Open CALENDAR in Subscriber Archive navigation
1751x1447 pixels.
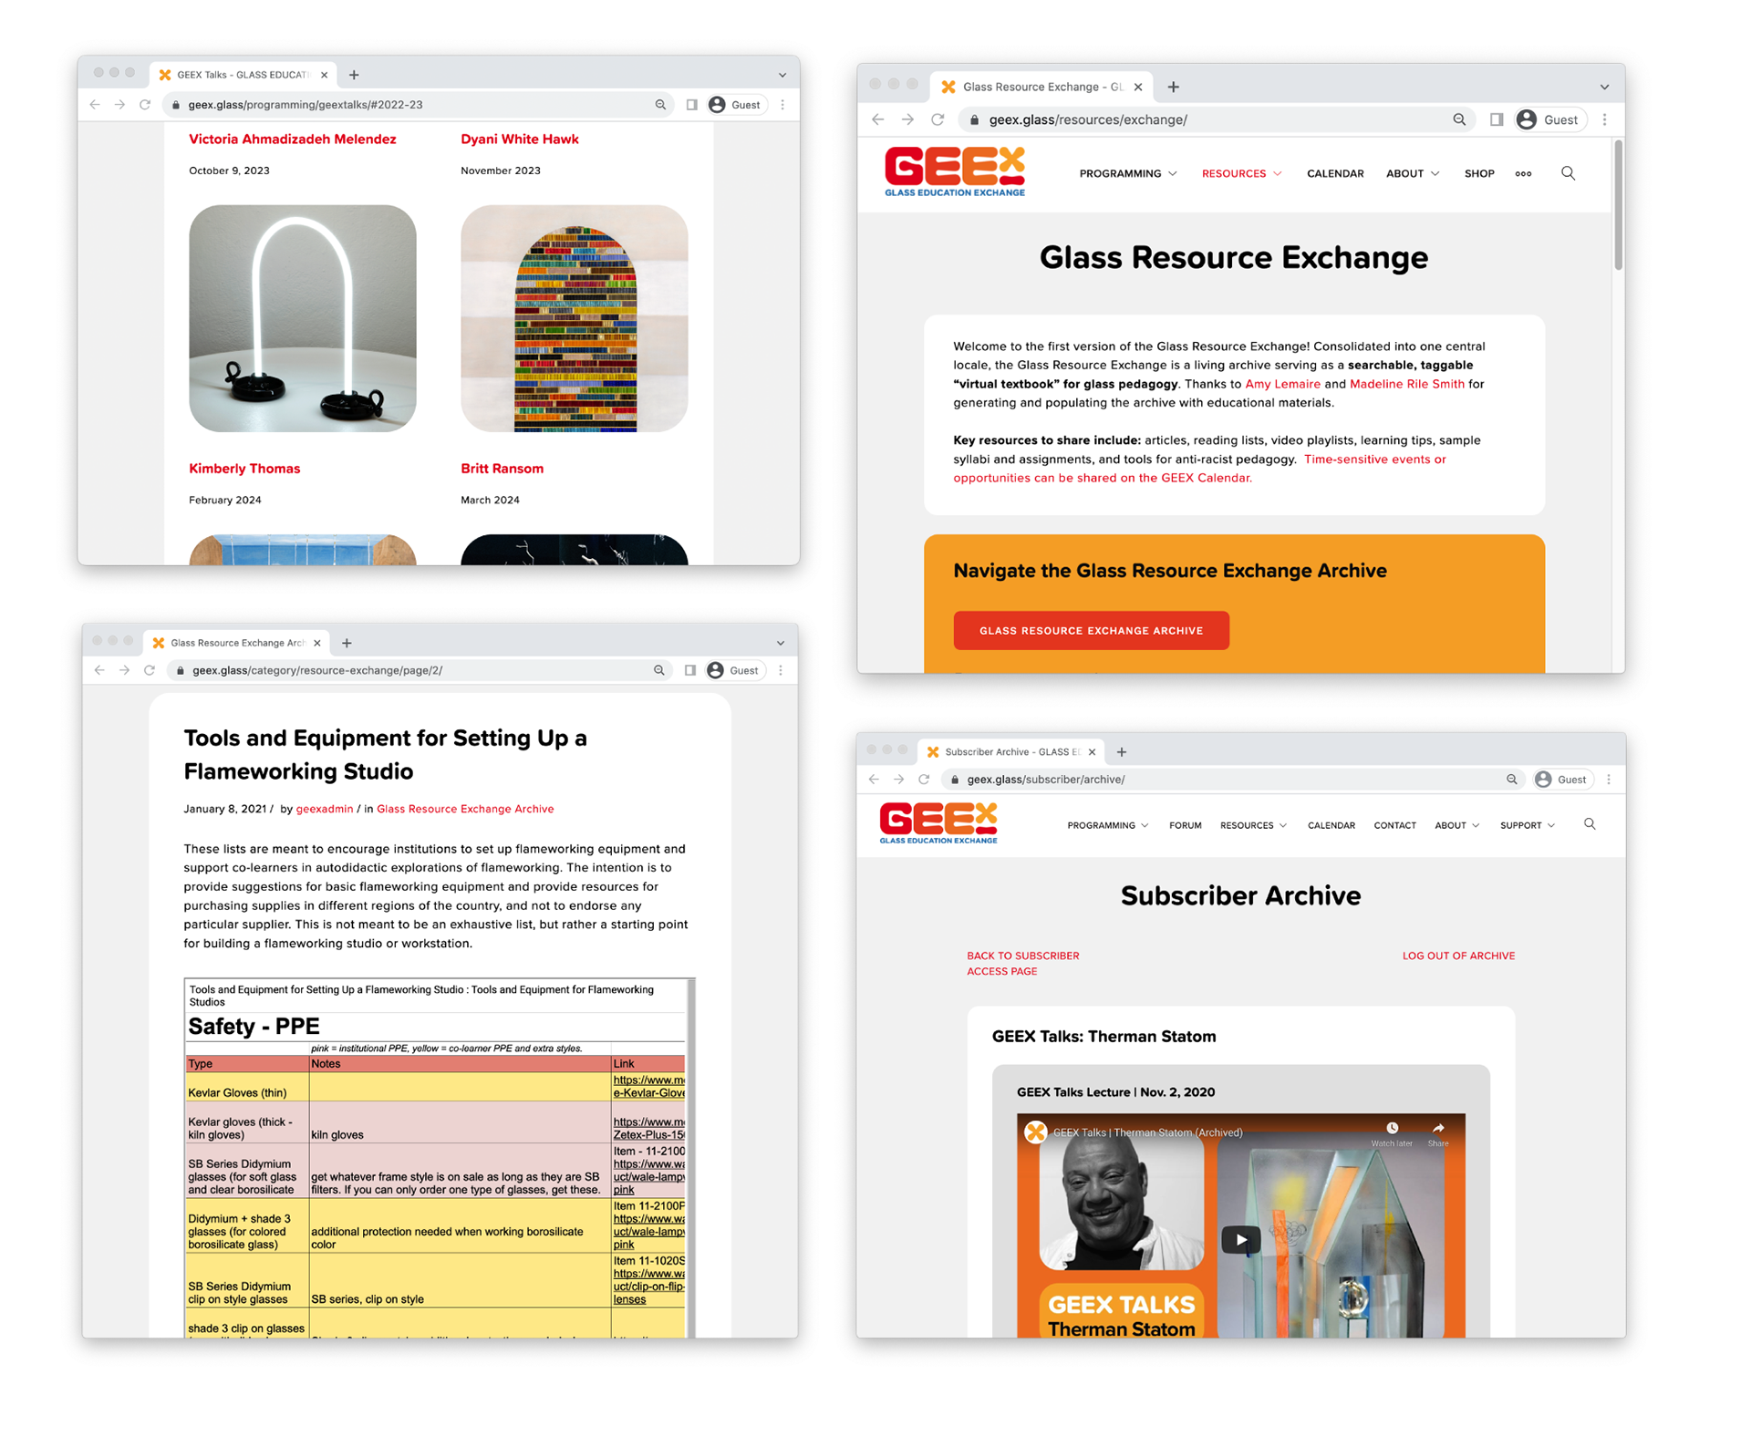pos(1331,825)
